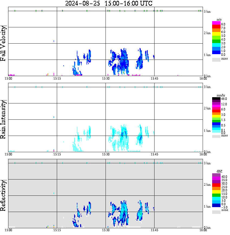Image resolution: width=230 pixels, height=235 pixels.
Task: Select yellow swatch in the m/s legend
Action: [x=216, y=34]
